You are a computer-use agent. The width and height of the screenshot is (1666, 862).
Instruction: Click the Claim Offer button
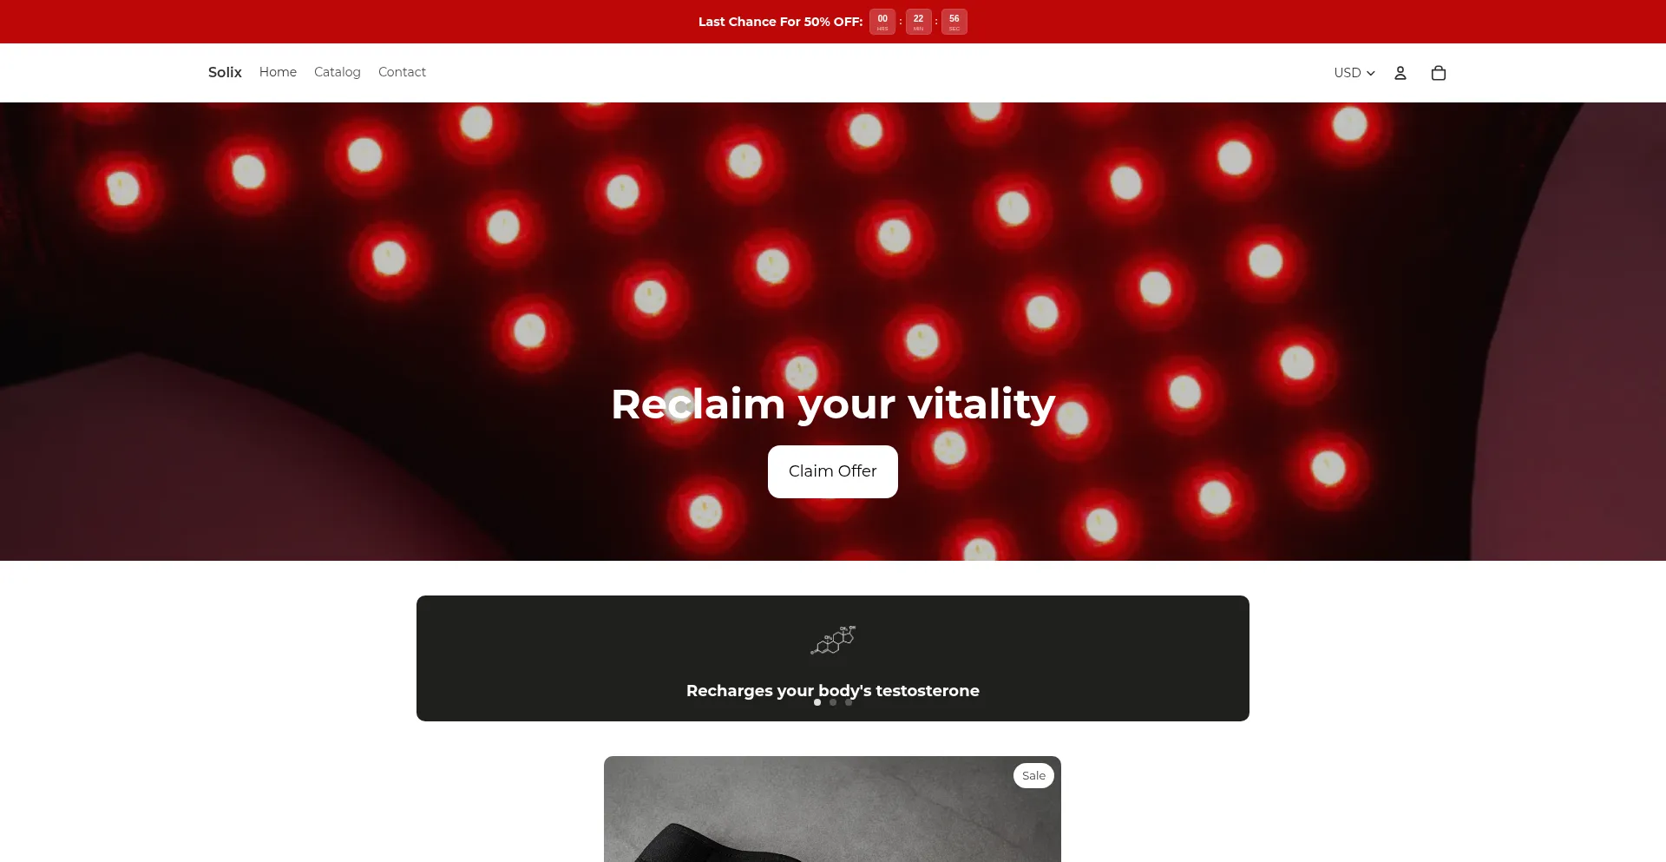(x=833, y=471)
